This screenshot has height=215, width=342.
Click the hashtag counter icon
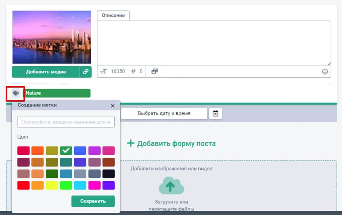(x=133, y=71)
